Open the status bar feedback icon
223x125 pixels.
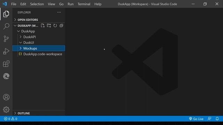point(209,119)
